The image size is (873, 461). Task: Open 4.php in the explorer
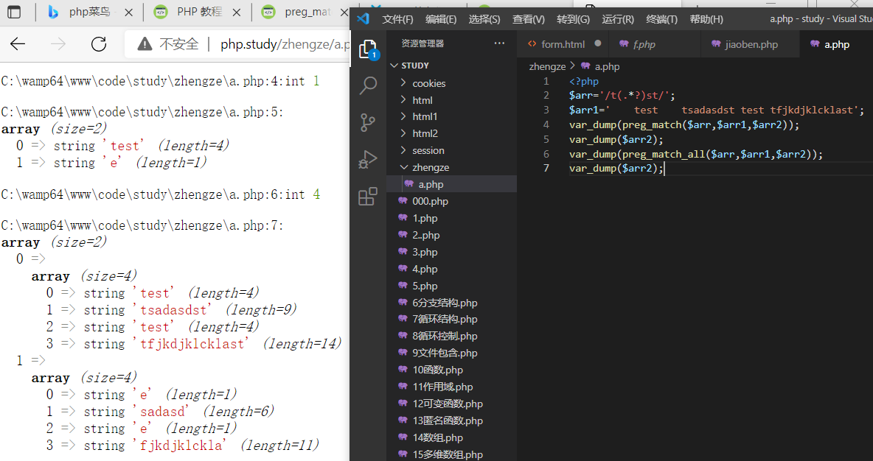pos(451,269)
